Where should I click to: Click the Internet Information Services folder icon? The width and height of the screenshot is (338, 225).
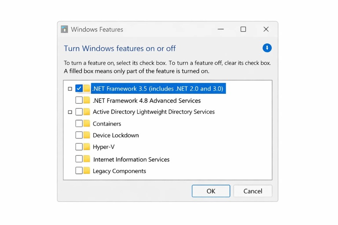pyautogui.click(x=86, y=159)
